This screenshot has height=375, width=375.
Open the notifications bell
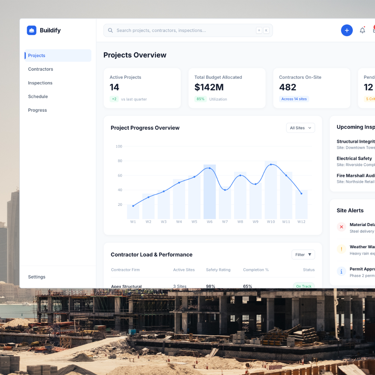tap(362, 30)
